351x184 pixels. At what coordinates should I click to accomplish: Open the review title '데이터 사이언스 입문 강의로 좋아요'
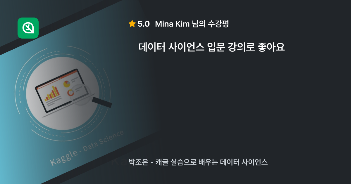click(211, 47)
